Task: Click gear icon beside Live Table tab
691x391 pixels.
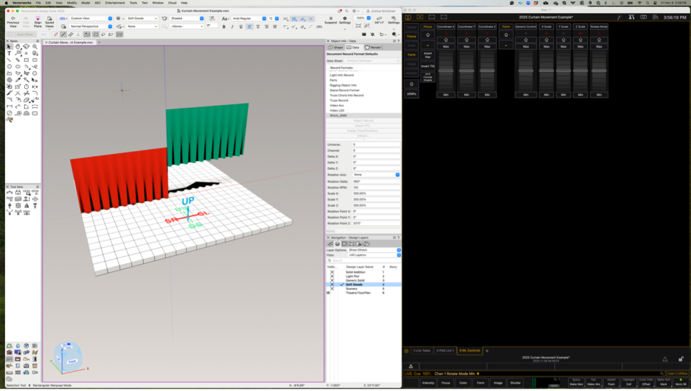Action: [406, 350]
